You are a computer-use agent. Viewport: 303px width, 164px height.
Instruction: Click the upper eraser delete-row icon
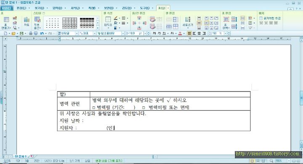tap(152, 19)
